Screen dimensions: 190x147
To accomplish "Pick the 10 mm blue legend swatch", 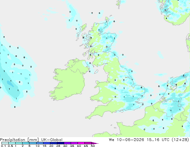I will pyautogui.click(x=40, y=143).
